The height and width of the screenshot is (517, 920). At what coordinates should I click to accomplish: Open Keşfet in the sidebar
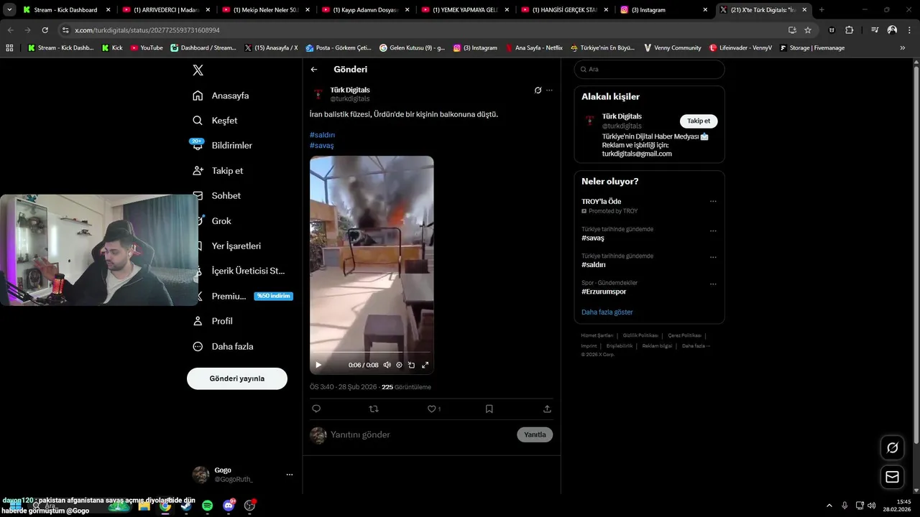(216, 121)
